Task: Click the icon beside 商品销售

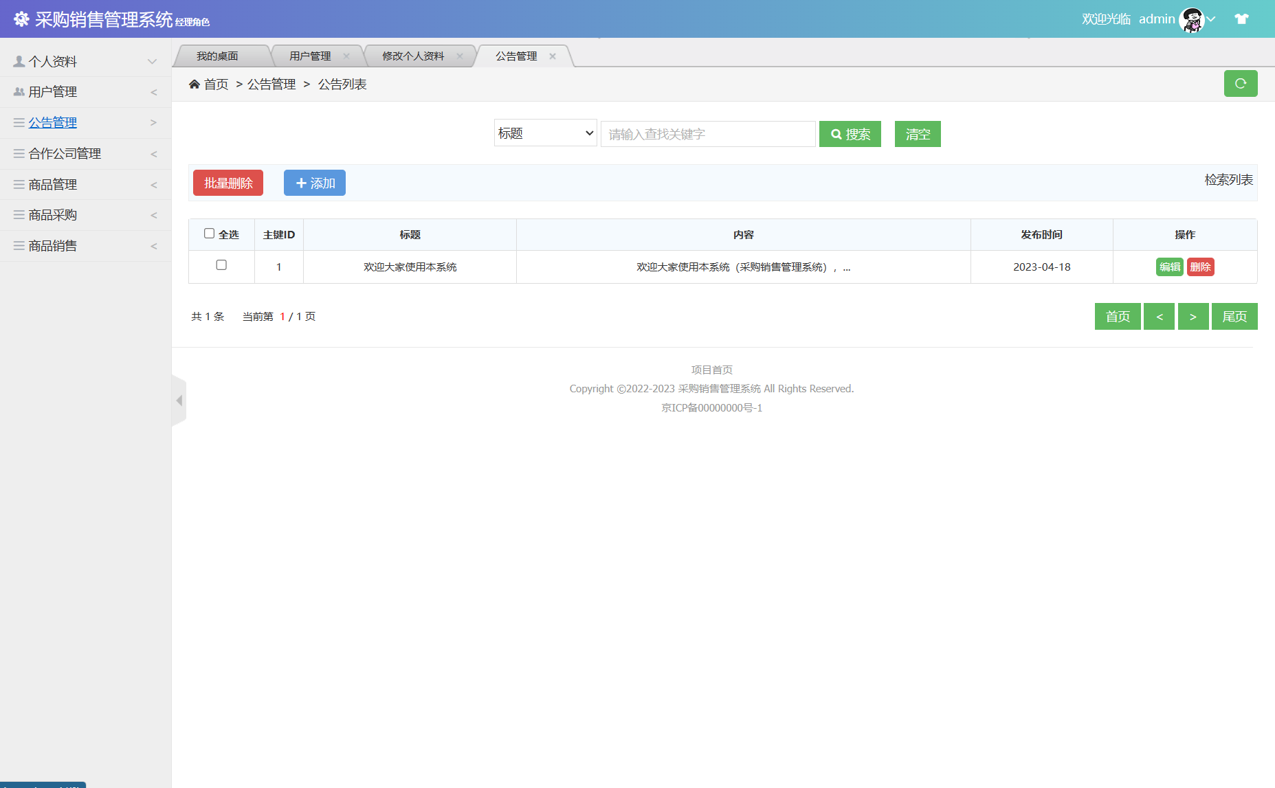Action: point(18,245)
